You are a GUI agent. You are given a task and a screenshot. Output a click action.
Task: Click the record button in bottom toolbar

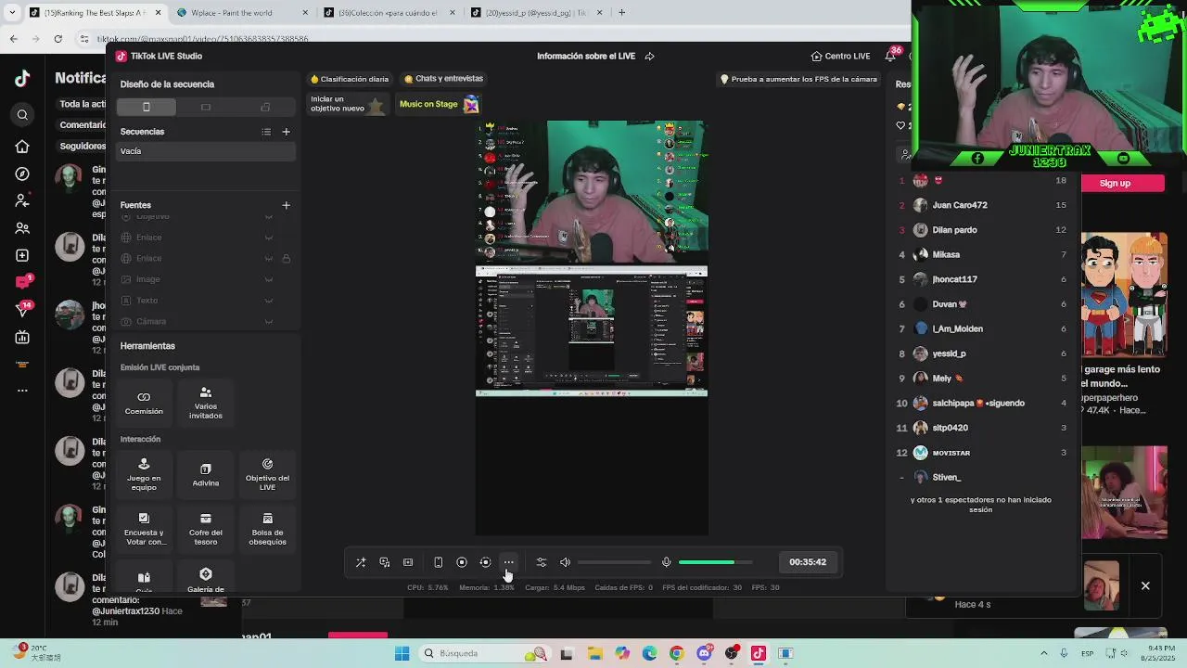(462, 562)
